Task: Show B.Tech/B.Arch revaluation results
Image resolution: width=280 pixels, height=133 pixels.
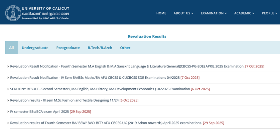Action: click(100, 48)
